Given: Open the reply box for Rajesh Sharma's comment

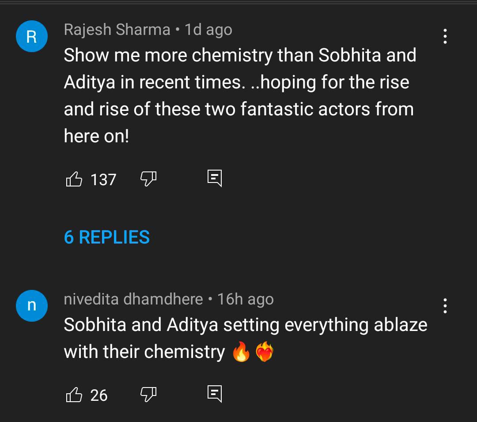Looking at the screenshot, I should click(215, 178).
